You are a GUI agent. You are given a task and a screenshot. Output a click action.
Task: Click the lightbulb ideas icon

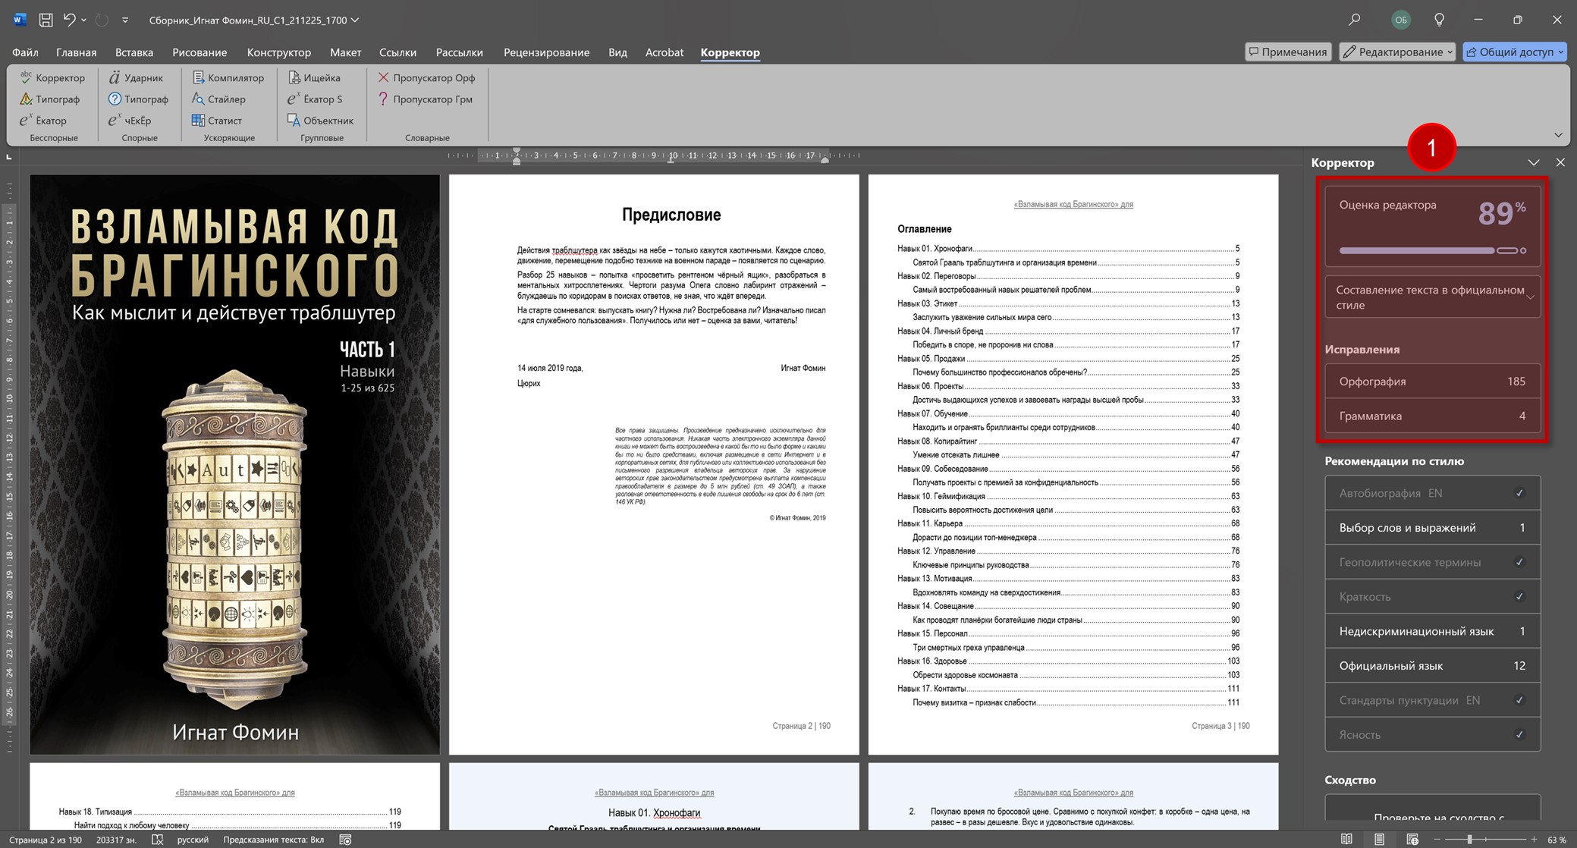[1439, 20]
